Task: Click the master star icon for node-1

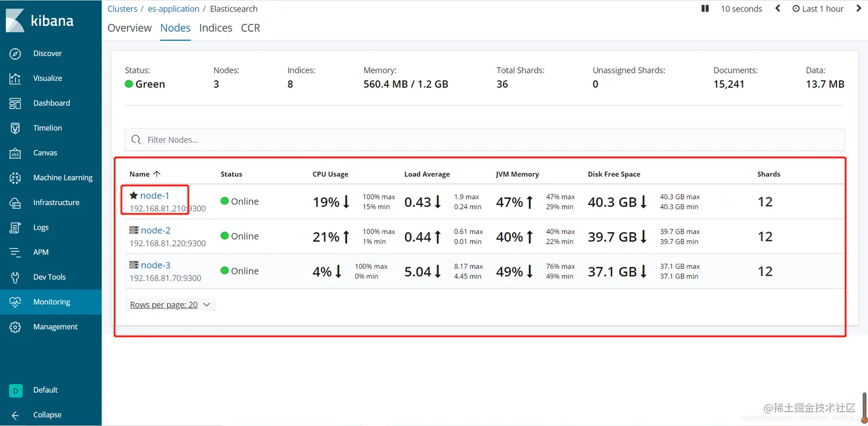Action: pos(134,196)
